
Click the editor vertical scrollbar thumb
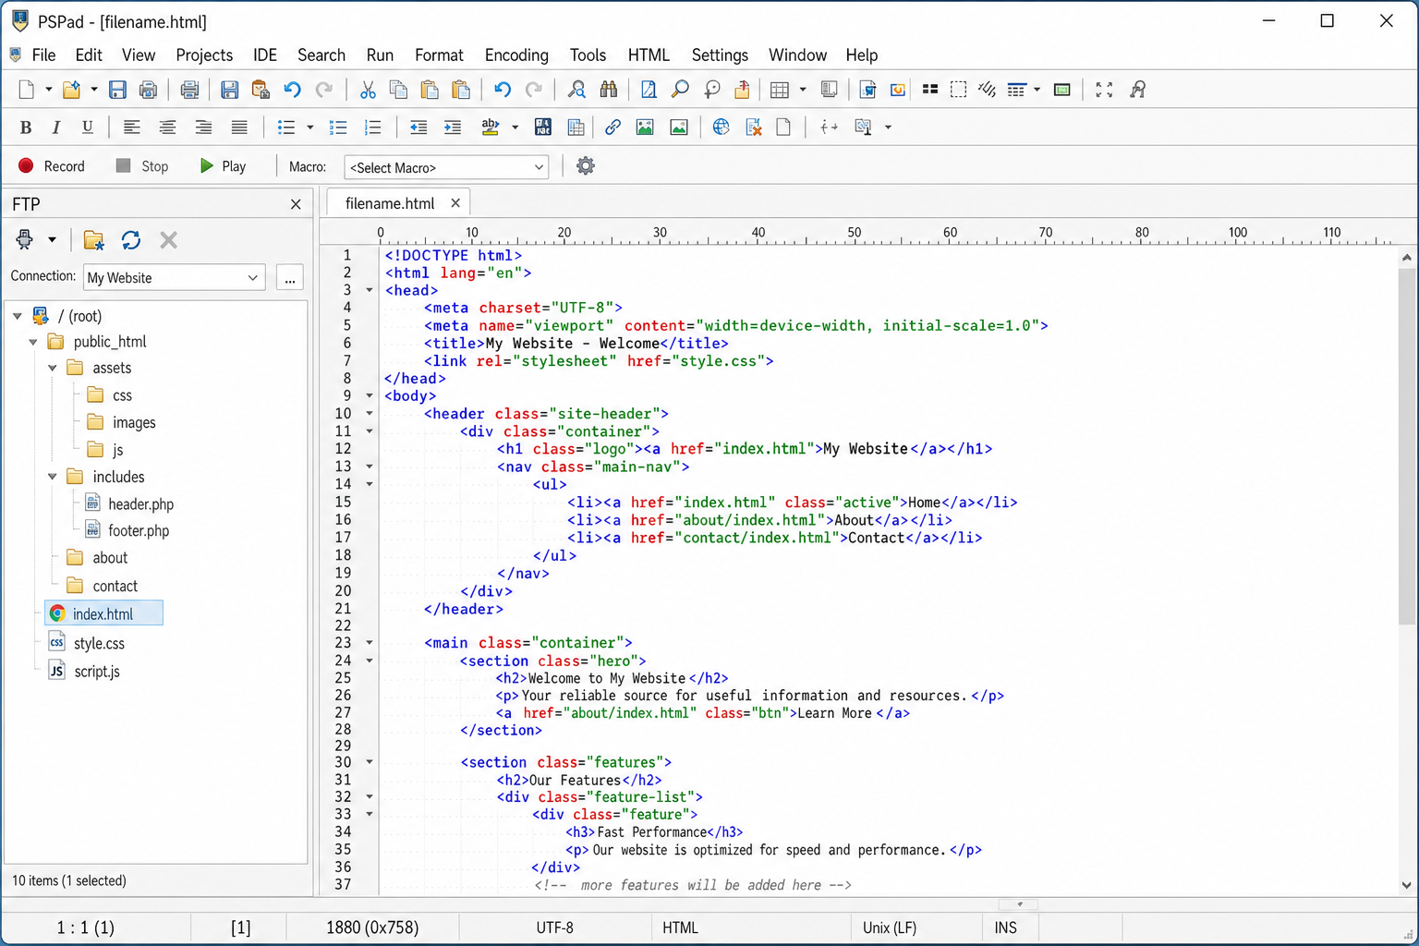[1407, 447]
